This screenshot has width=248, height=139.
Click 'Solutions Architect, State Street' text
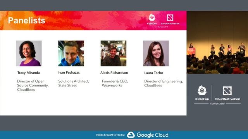(x=74, y=83)
